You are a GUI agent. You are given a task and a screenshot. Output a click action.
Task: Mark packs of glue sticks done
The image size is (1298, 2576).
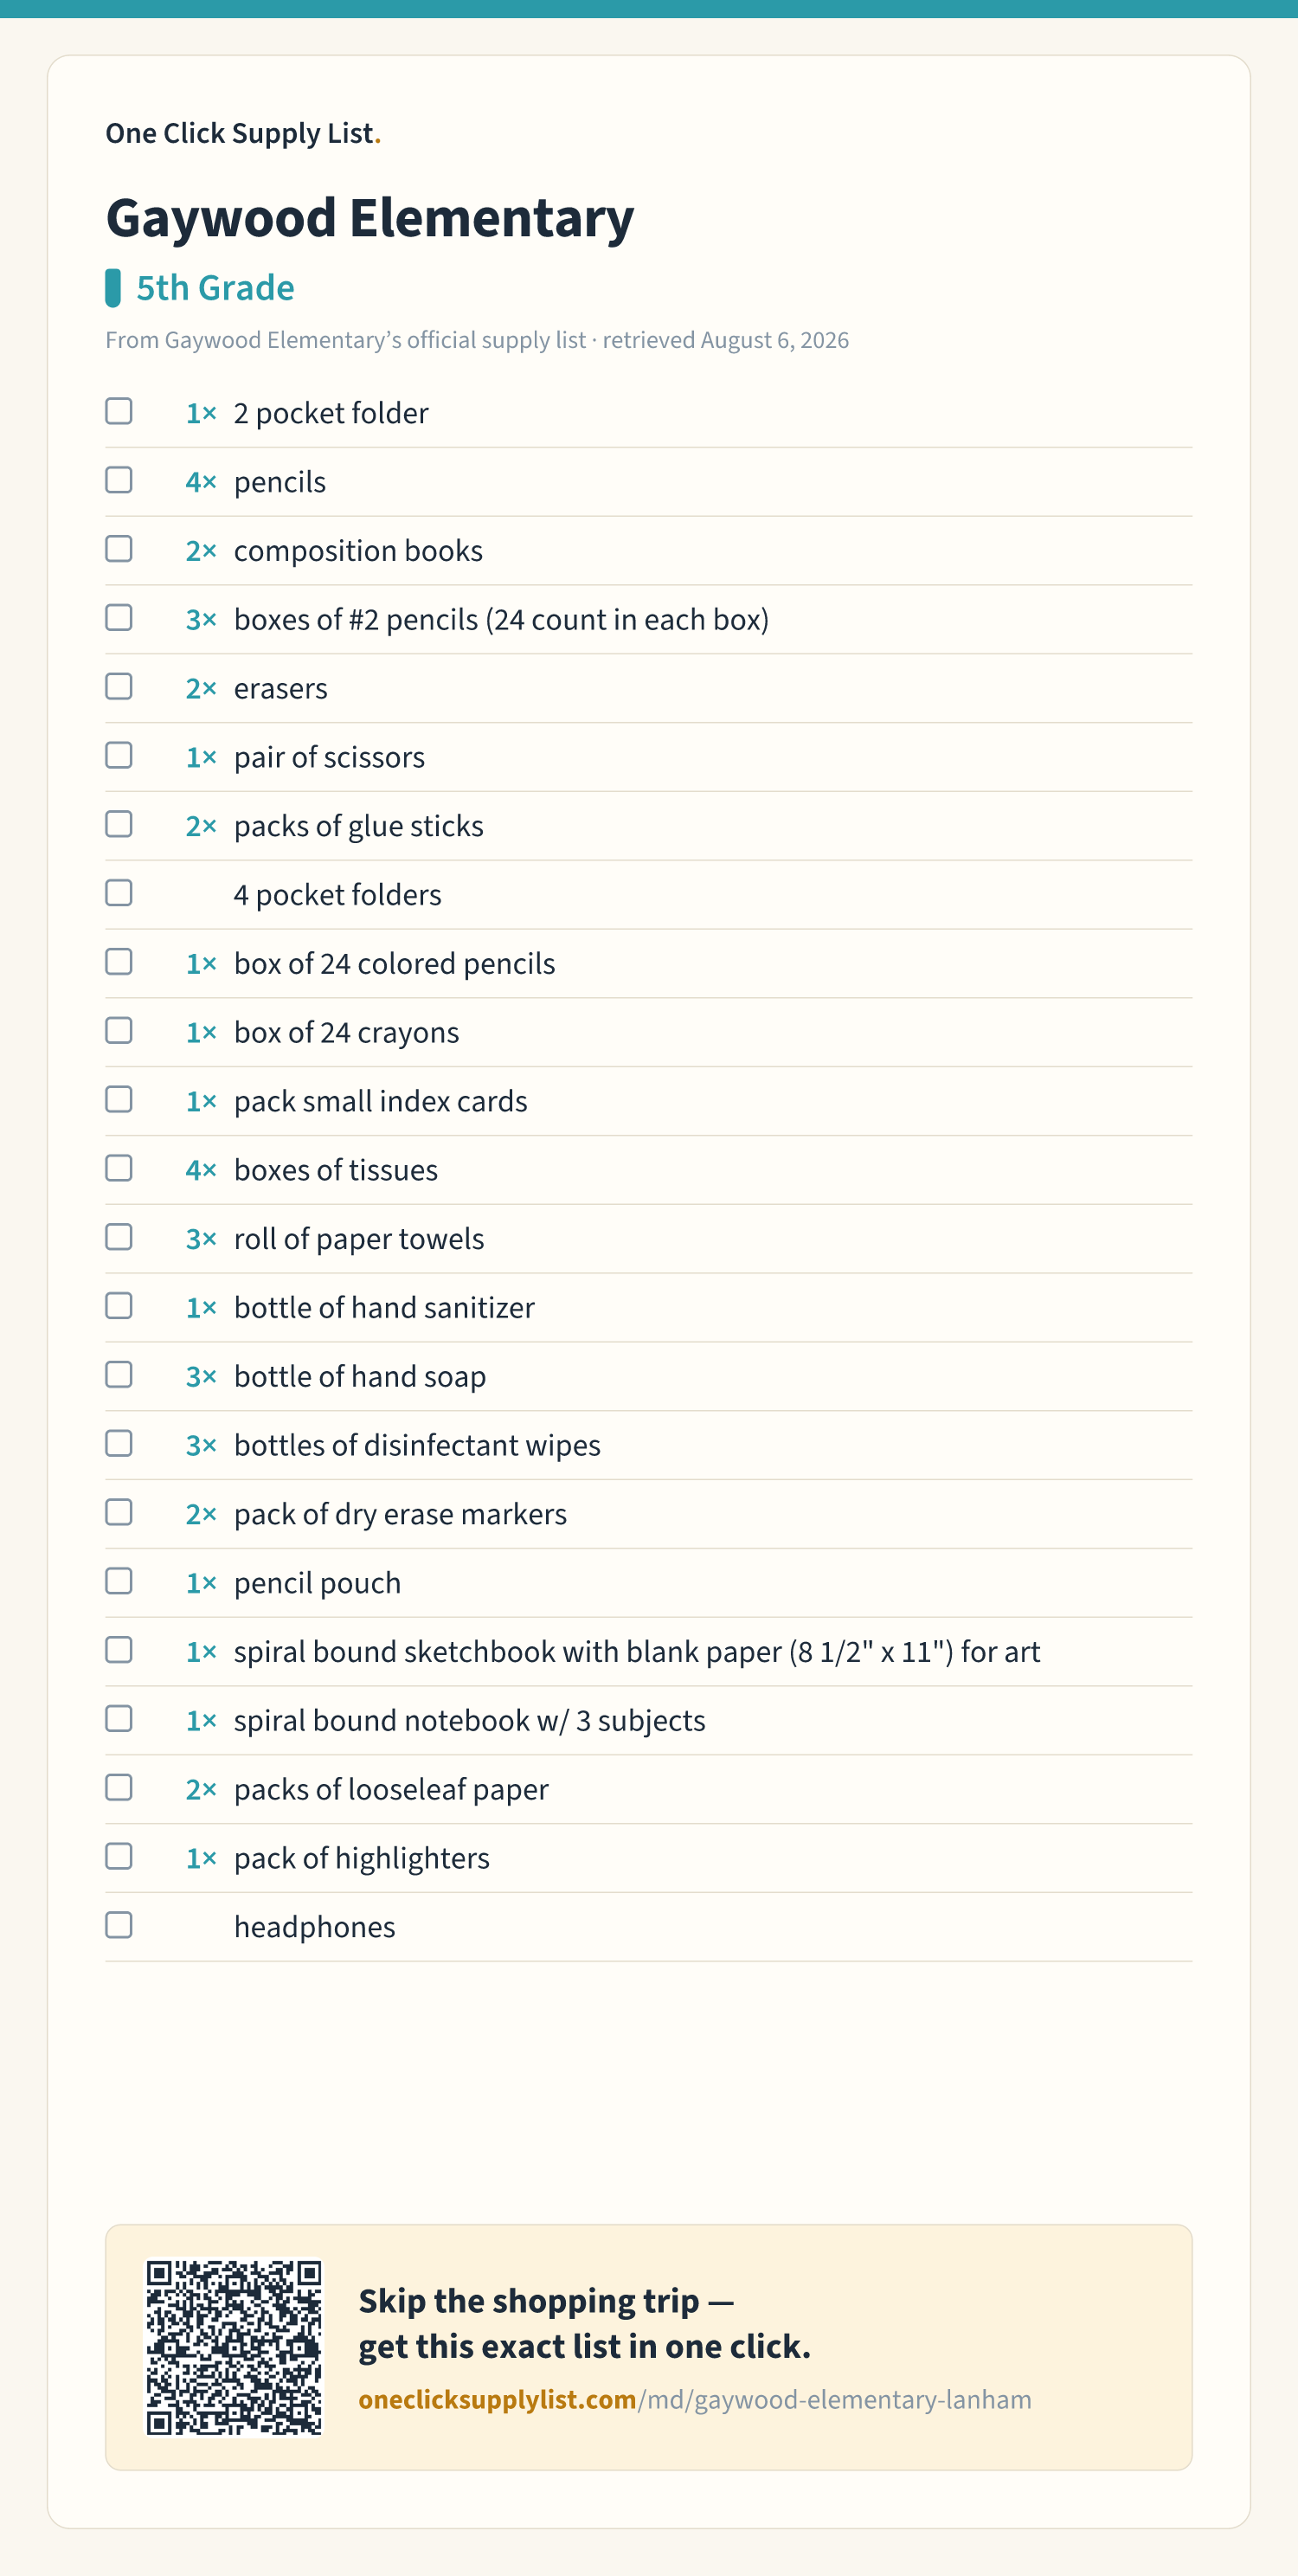click(x=119, y=824)
